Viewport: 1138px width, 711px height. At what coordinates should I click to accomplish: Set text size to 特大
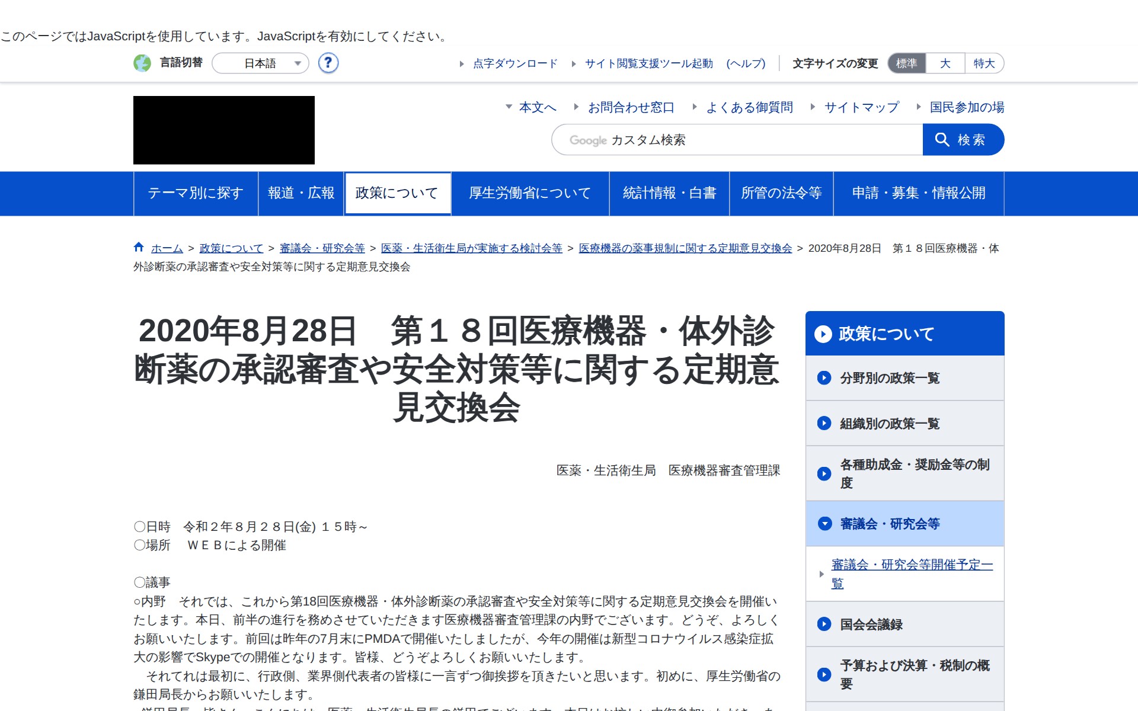(x=984, y=63)
